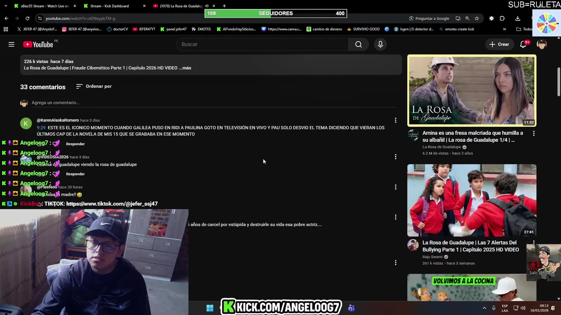
Task: Open options for Fiesfeos's comment
Action: pyautogui.click(x=395, y=187)
